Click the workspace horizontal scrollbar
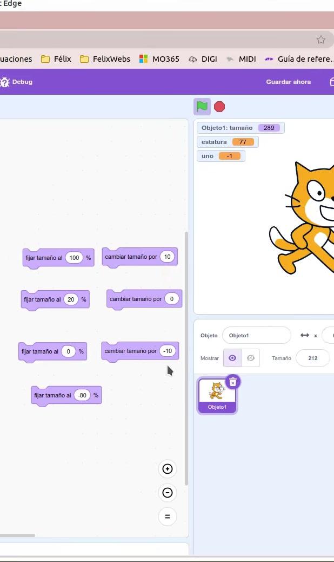Viewport: 334px width, 562px height. point(17,535)
